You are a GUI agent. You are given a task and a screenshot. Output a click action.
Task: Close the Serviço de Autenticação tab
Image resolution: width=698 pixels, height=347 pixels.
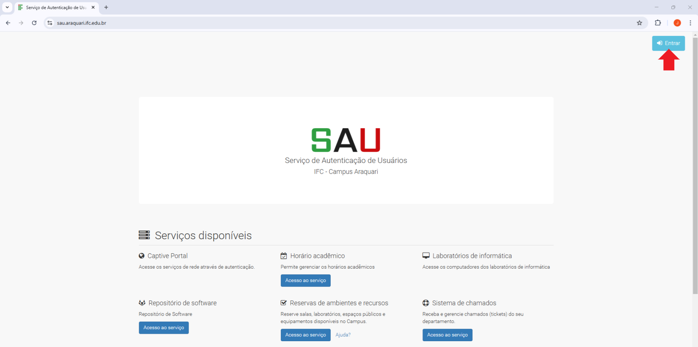click(93, 7)
